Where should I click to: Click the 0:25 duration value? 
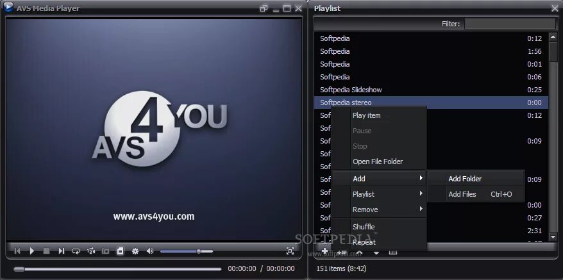point(534,90)
